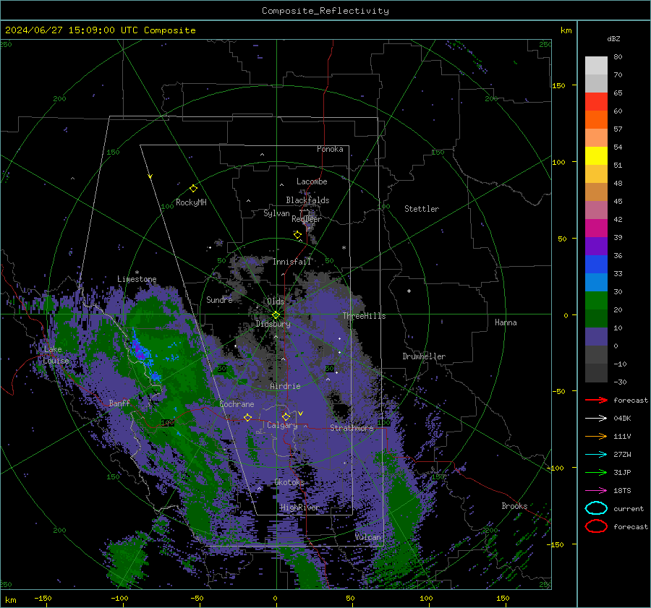Image resolution: width=651 pixels, height=608 pixels.
Task: Click the dBZ legend heading
Action: (x=613, y=39)
